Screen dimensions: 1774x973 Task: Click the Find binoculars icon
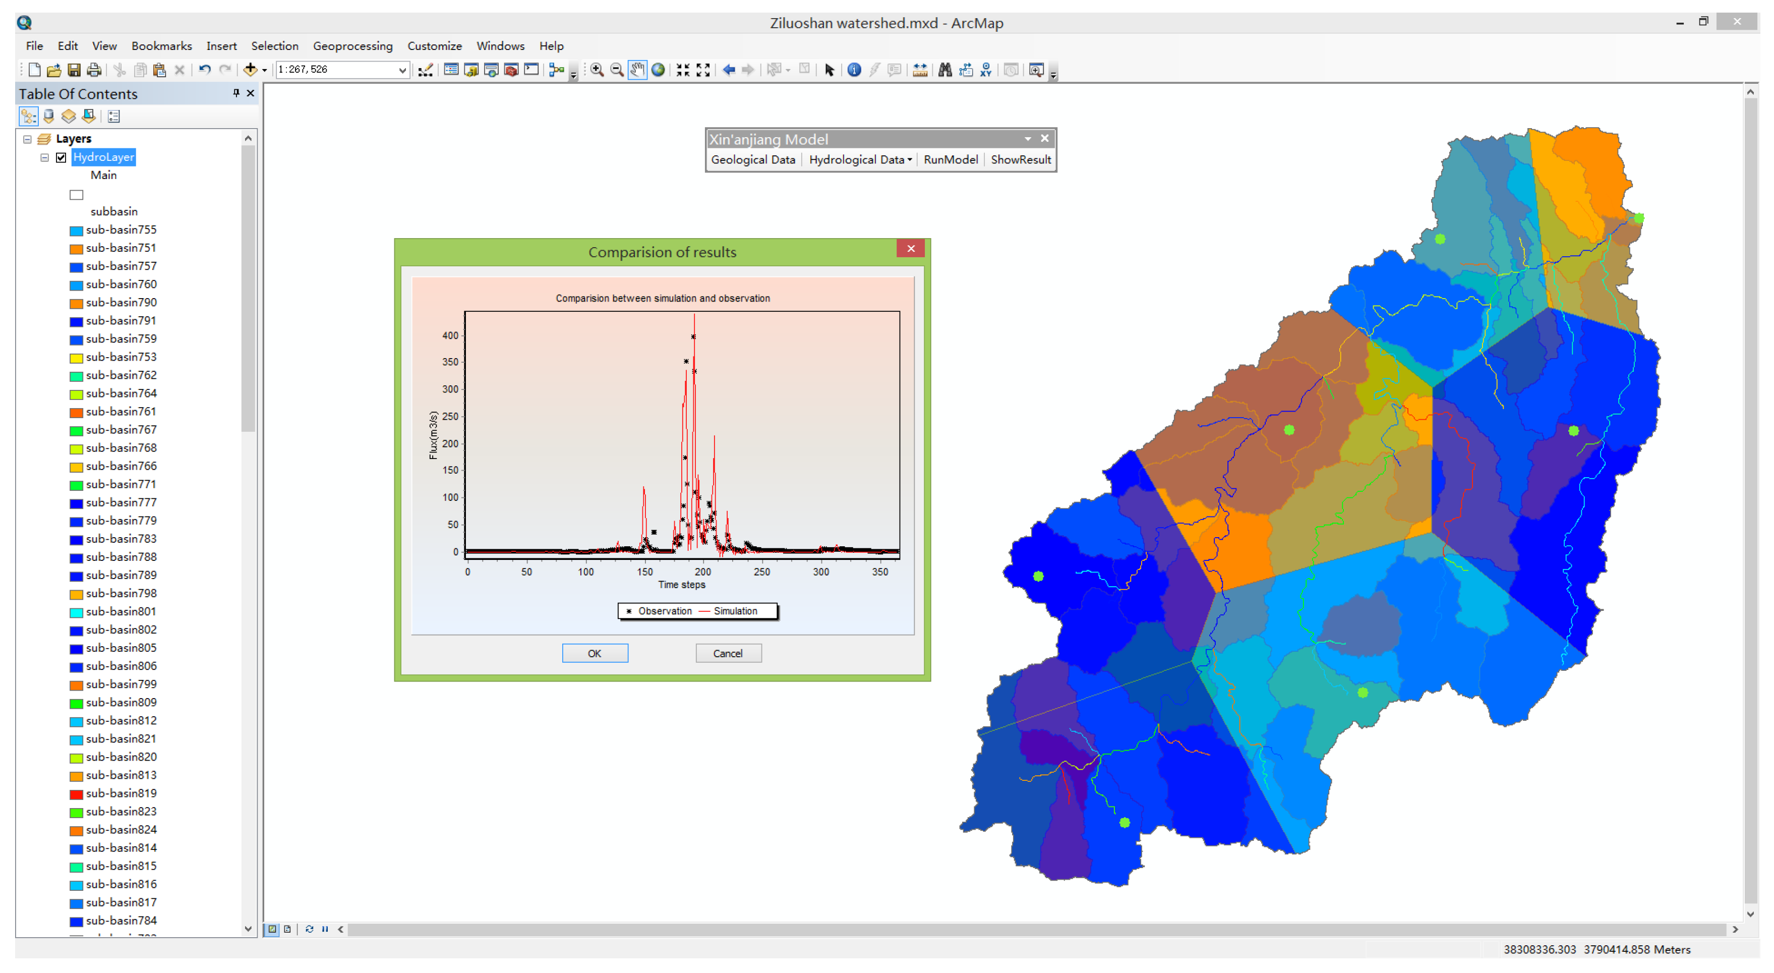click(x=945, y=70)
